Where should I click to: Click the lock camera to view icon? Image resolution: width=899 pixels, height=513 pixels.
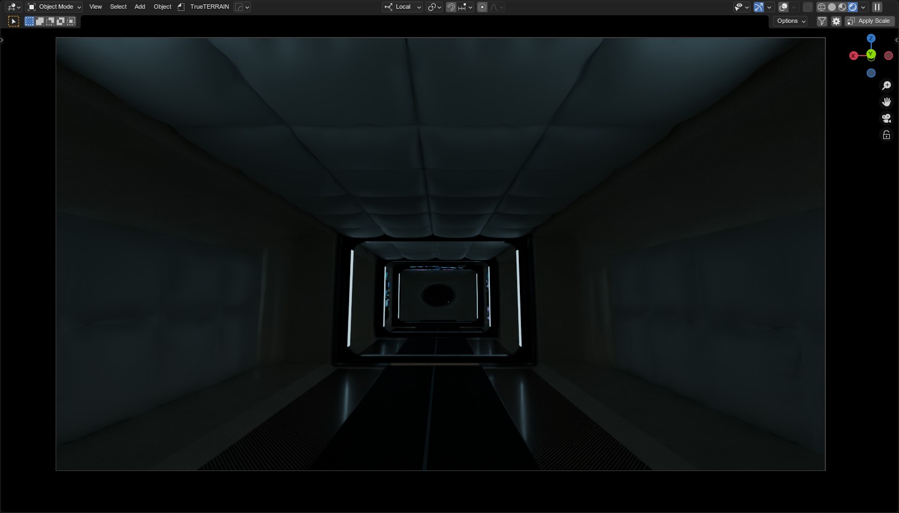pyautogui.click(x=886, y=135)
